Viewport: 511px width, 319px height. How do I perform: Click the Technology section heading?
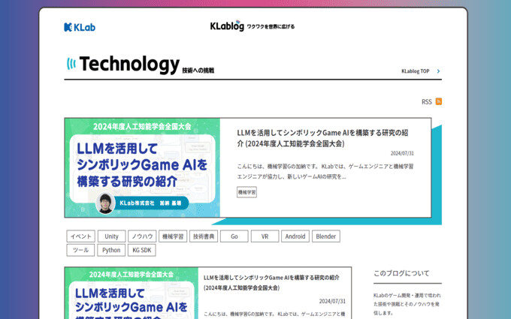point(129,64)
